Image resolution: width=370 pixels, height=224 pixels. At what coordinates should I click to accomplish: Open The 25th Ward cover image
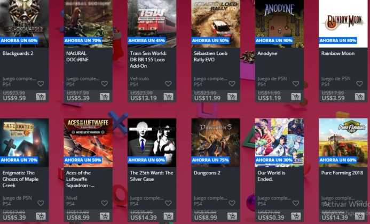[x=152, y=142]
